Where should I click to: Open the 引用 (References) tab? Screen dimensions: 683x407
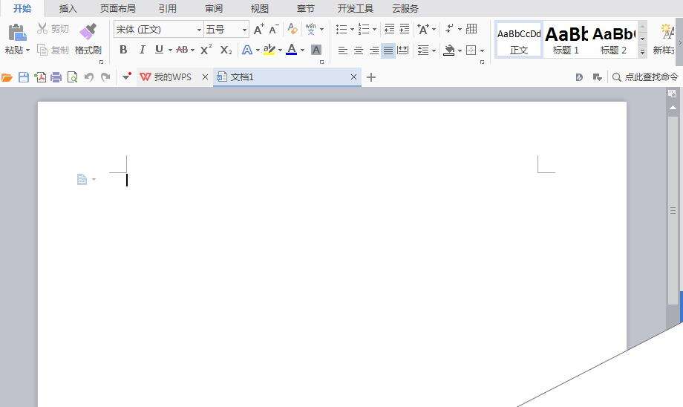(x=168, y=8)
